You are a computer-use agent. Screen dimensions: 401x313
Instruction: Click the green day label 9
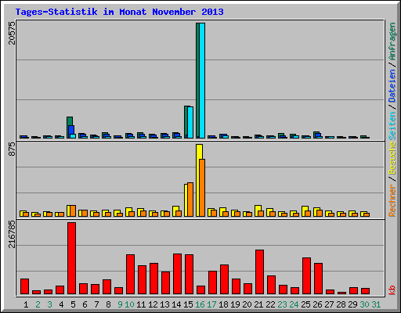point(121,304)
